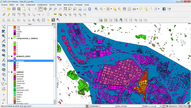Open the Help contents book icon
This screenshot has height=108, width=191.
point(164,9)
